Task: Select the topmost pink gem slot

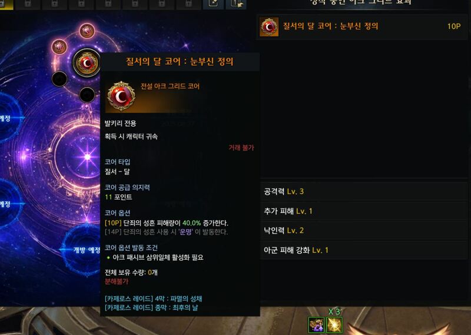Action: pos(87,31)
